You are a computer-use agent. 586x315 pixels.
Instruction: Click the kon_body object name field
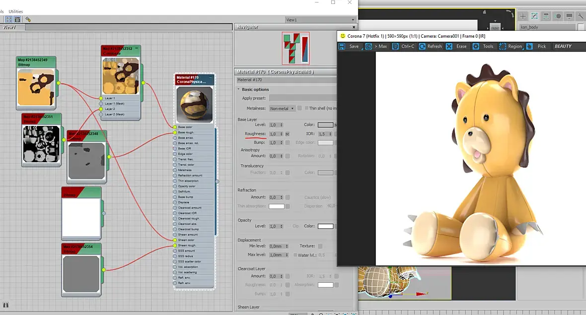[547, 27]
